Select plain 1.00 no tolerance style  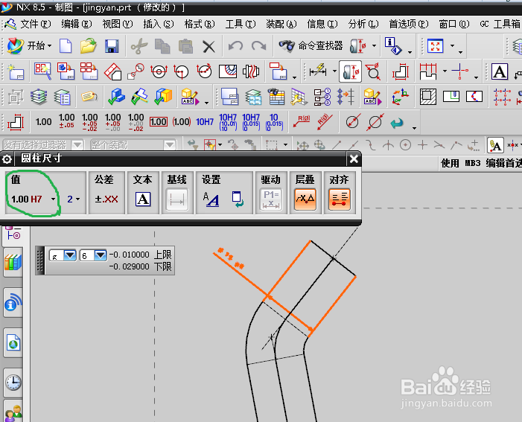(x=44, y=122)
